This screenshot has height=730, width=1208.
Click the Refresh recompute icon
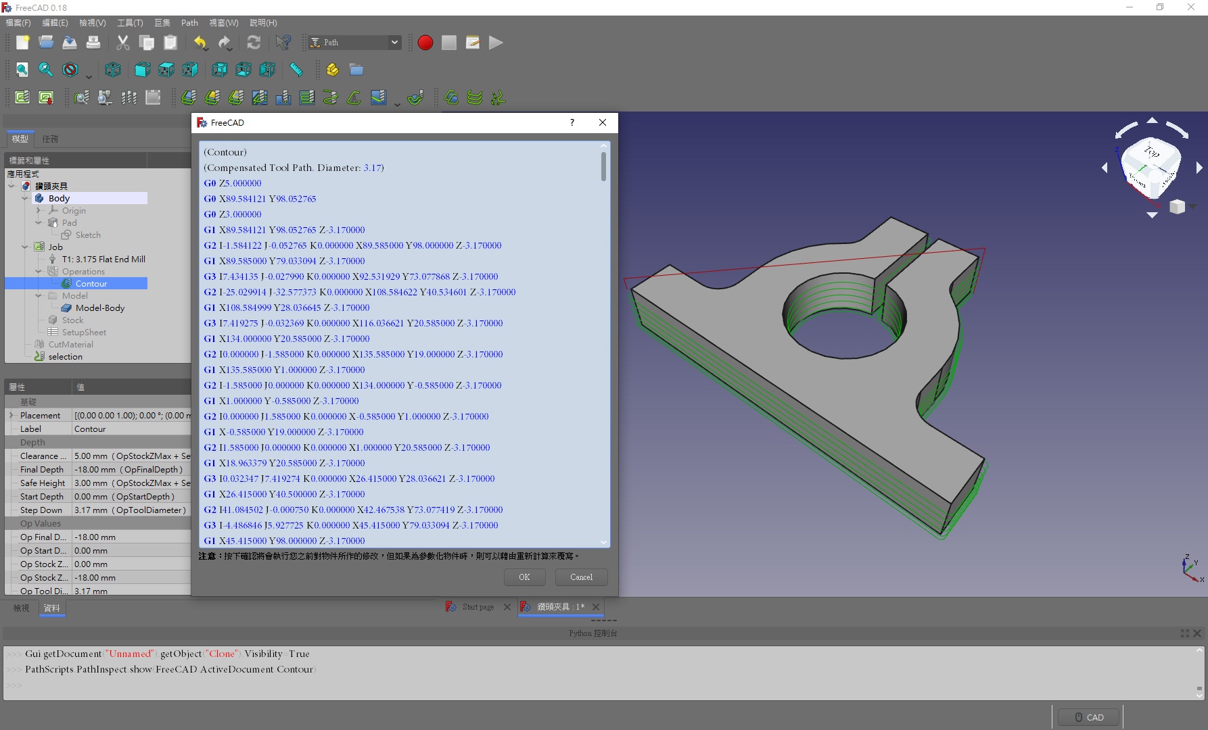tap(254, 43)
